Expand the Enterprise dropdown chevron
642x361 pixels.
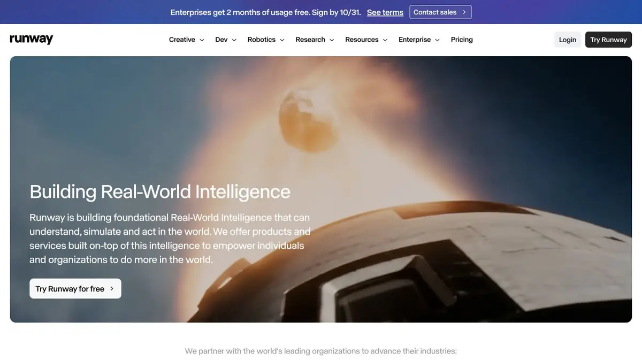pyautogui.click(x=437, y=40)
